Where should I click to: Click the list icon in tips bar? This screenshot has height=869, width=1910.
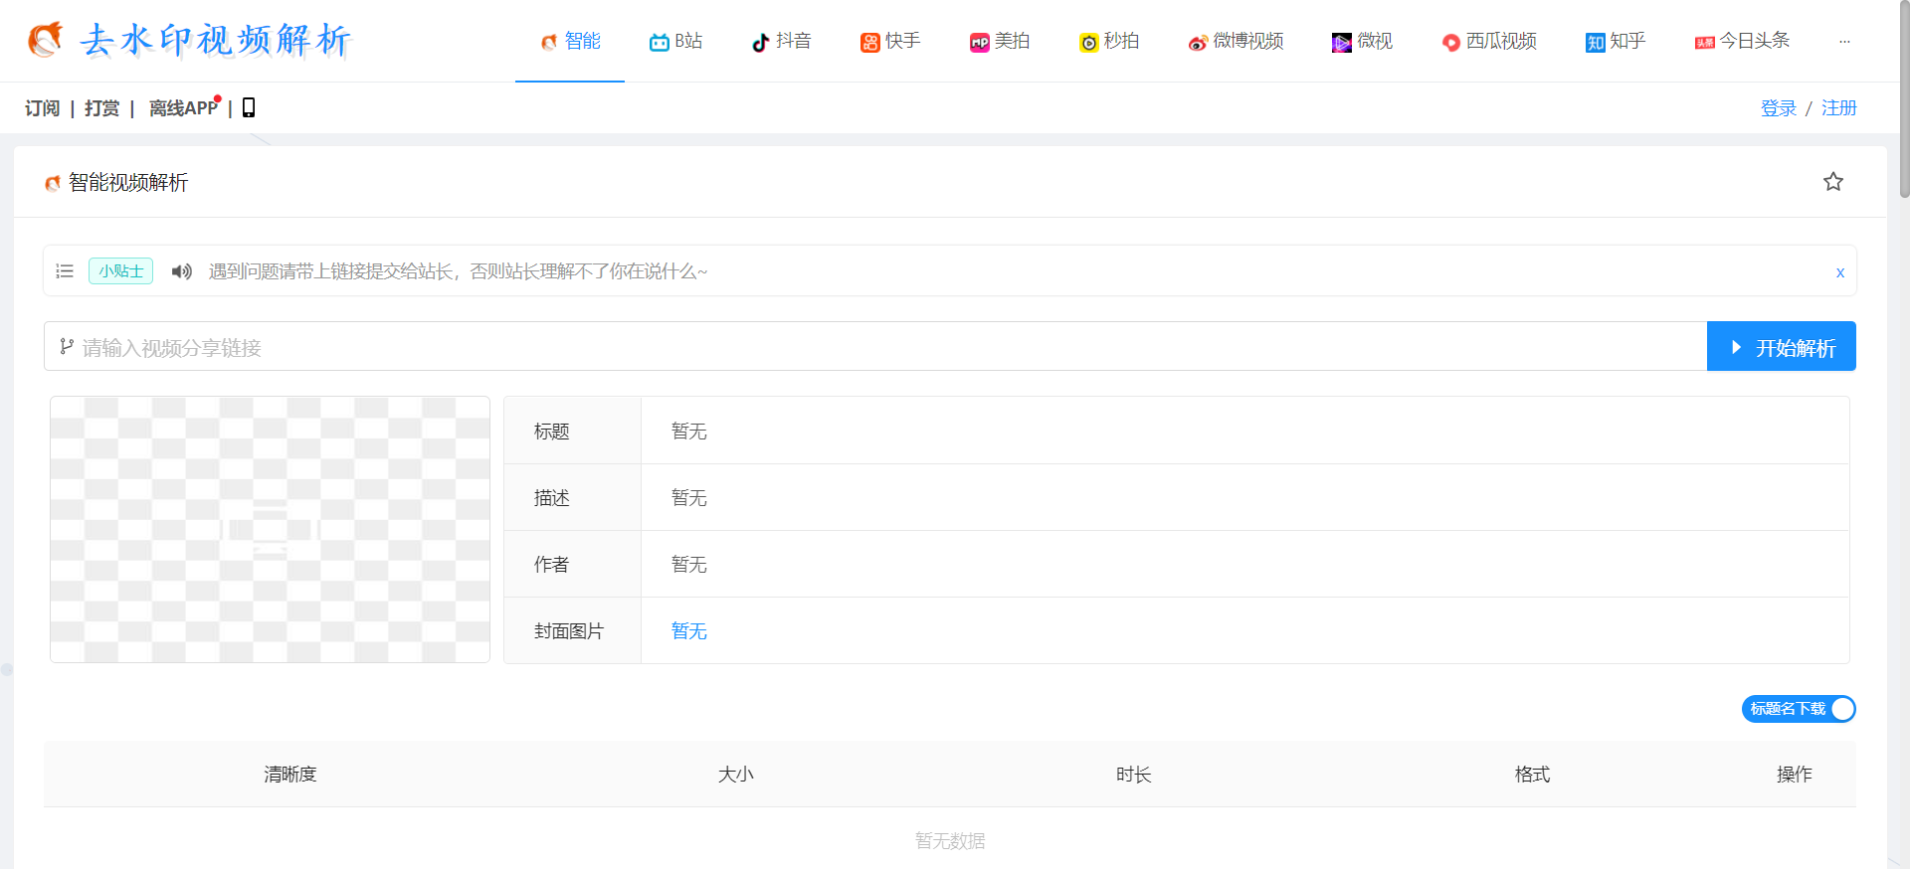(x=65, y=270)
